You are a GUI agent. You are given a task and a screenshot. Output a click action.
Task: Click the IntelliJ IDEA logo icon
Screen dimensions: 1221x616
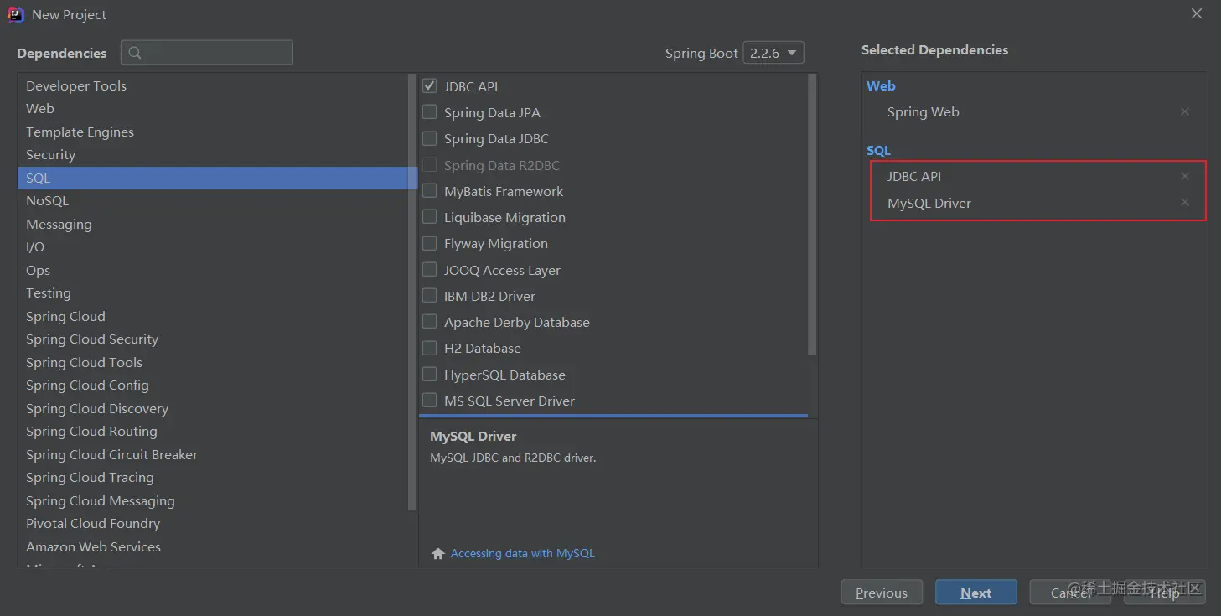16,14
